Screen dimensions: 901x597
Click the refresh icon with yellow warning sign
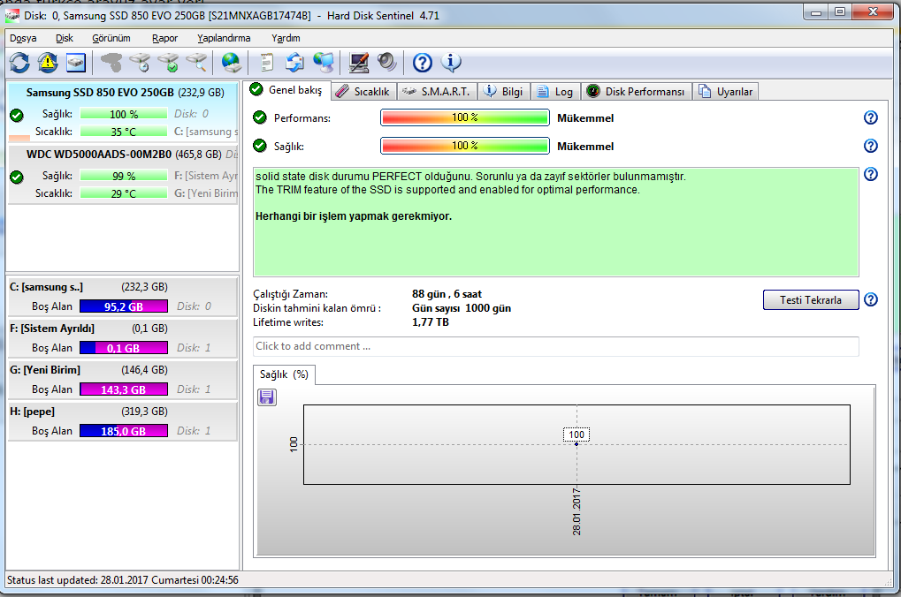48,63
